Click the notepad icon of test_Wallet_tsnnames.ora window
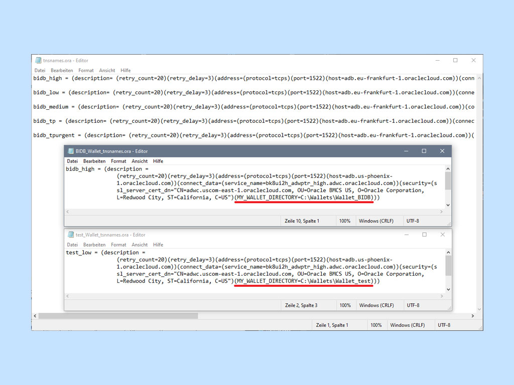 tap(70, 235)
